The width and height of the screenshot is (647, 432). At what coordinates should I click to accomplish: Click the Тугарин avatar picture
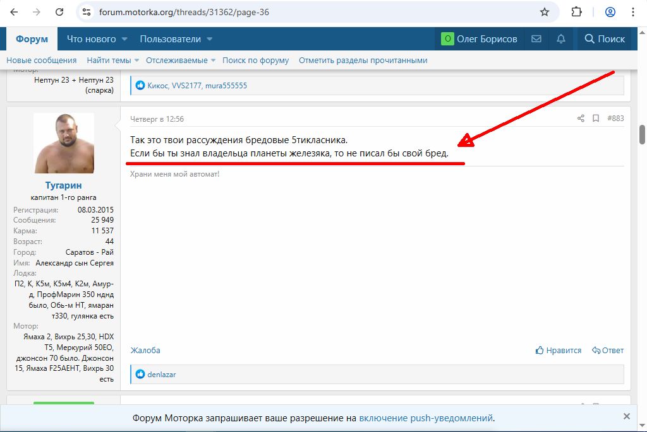pos(63,144)
